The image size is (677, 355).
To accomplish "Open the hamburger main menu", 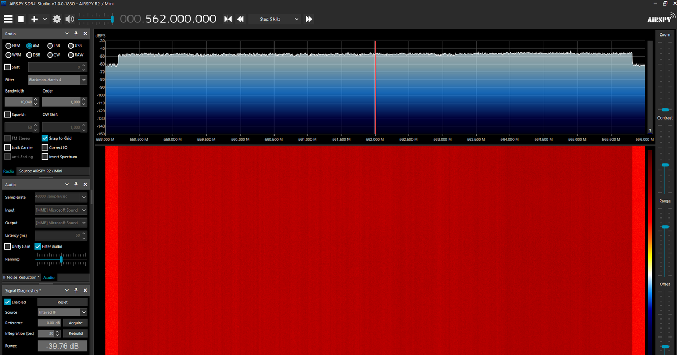I will point(8,19).
